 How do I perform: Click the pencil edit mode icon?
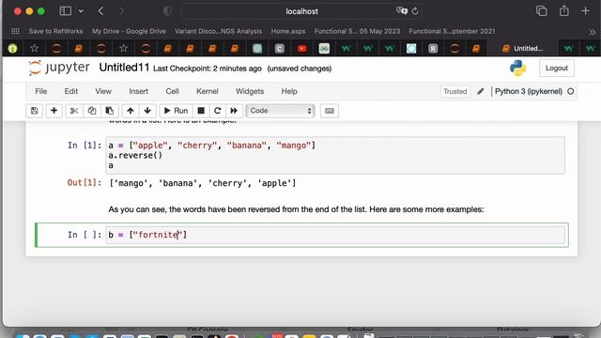480,91
